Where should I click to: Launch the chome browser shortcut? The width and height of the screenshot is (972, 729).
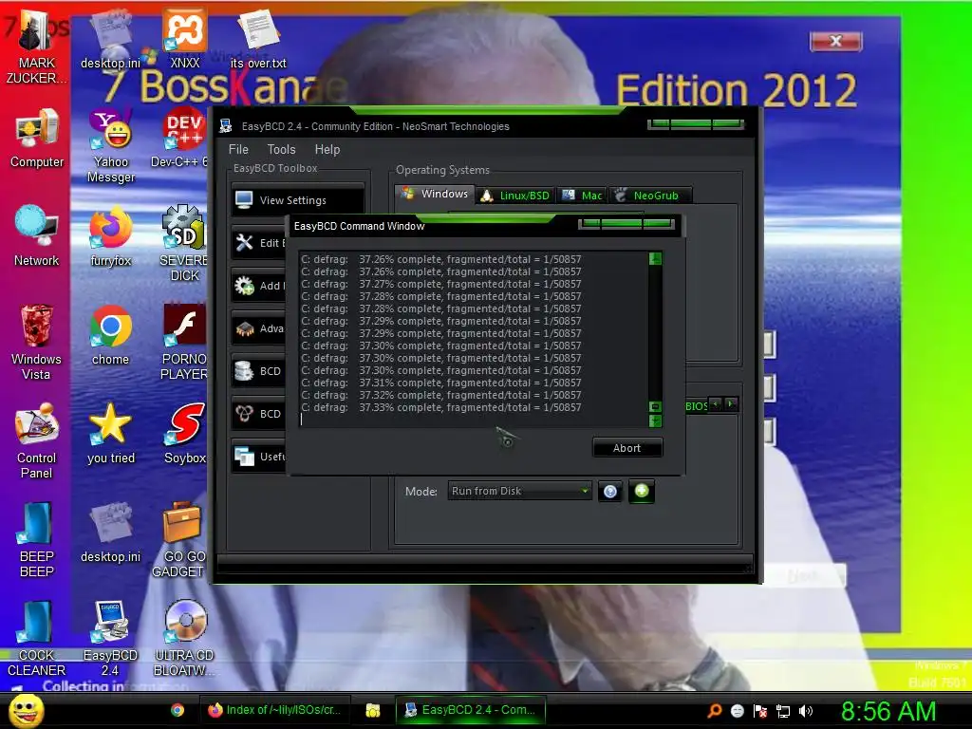(x=111, y=335)
